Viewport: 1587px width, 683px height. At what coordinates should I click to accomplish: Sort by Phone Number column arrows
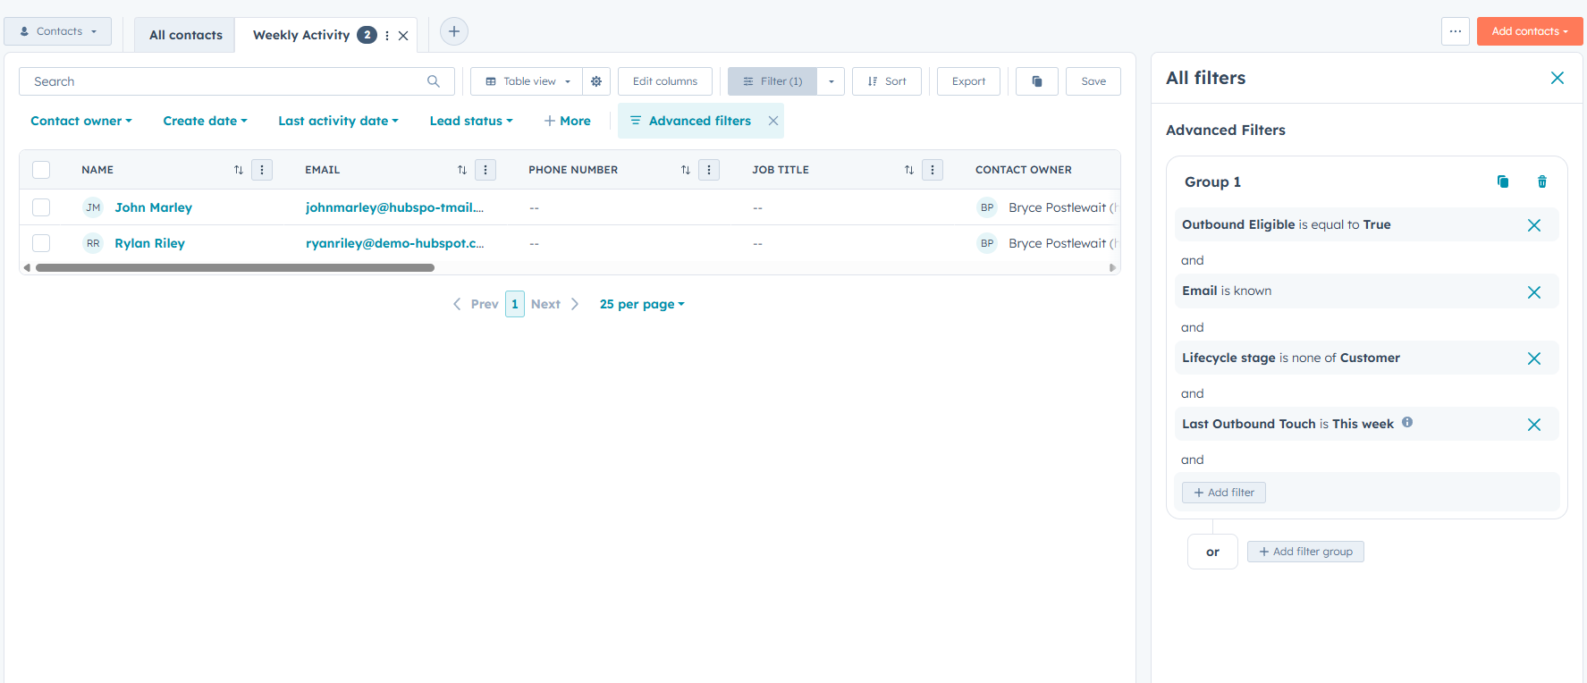coord(686,170)
